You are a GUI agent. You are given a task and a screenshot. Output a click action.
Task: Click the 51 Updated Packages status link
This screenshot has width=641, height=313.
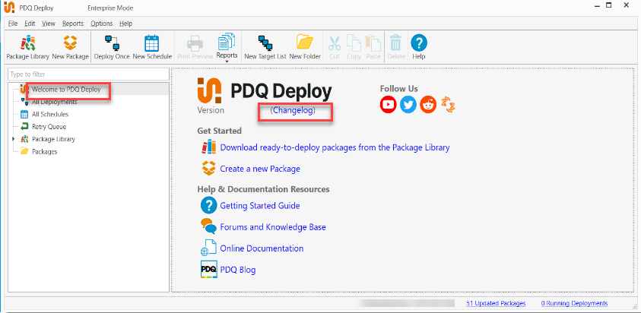click(496, 303)
